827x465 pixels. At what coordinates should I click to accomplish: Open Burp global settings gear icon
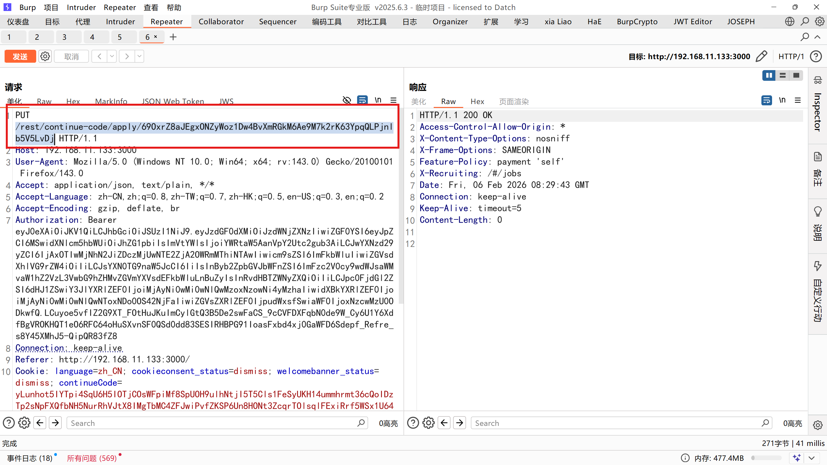pos(820,22)
